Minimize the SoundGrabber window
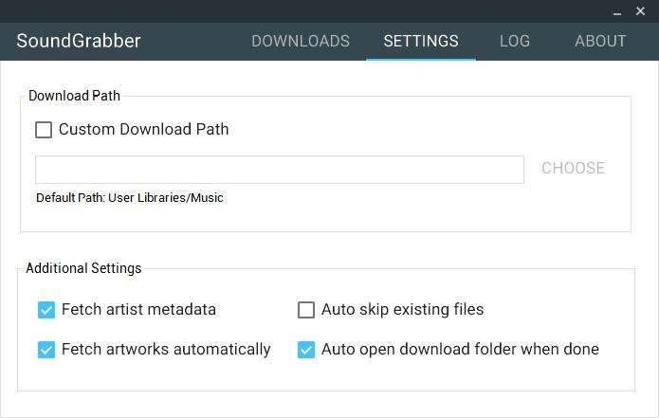 pos(618,12)
